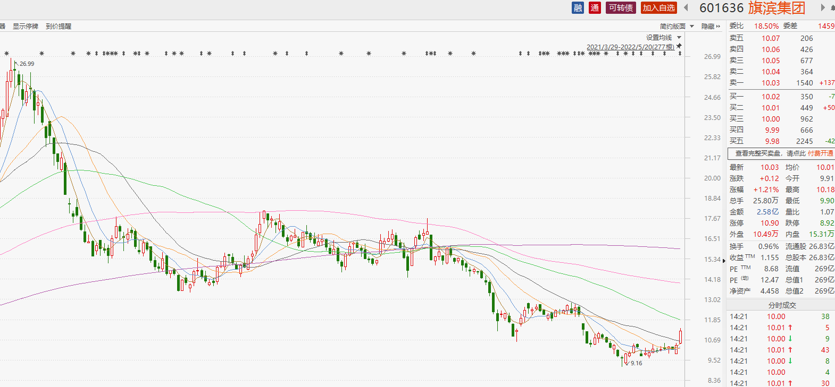Click the blue 融 margin trading badge
The width and height of the screenshot is (835, 387).
tap(578, 8)
